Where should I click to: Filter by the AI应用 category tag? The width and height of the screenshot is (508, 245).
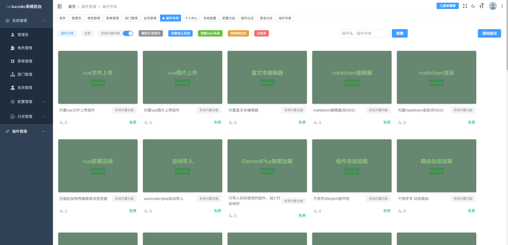(261, 33)
